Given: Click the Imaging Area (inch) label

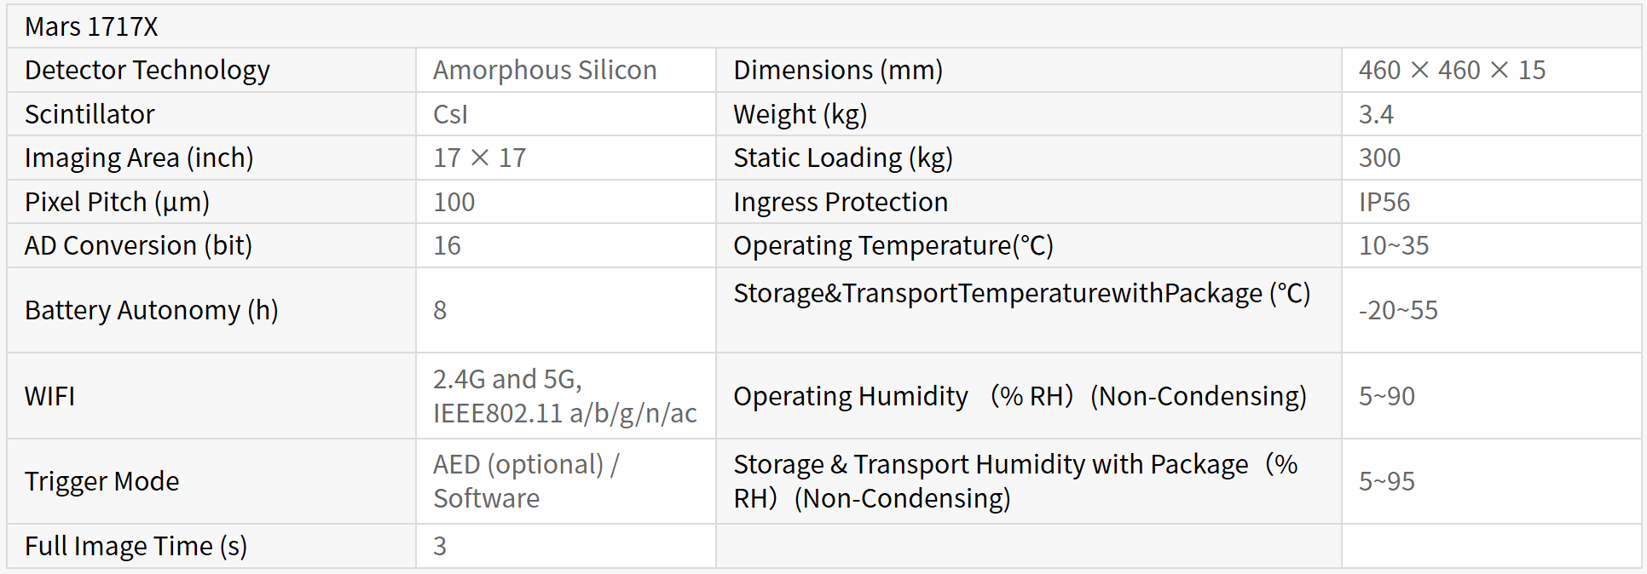Looking at the screenshot, I should click(x=139, y=158).
